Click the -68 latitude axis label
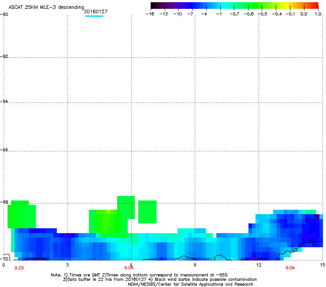The image size is (326, 287). (4, 202)
